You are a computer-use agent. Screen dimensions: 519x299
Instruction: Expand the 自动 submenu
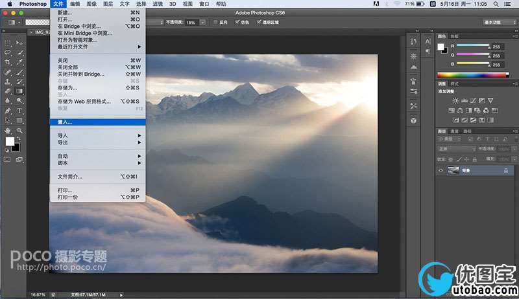point(98,156)
